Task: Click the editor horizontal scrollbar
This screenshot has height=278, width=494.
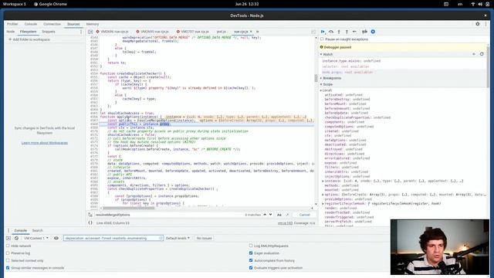Action: 129,208
